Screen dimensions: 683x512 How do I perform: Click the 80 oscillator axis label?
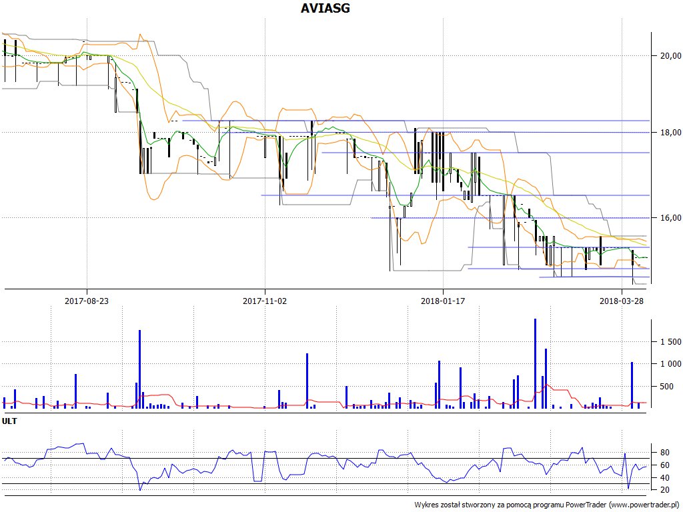[665, 453]
